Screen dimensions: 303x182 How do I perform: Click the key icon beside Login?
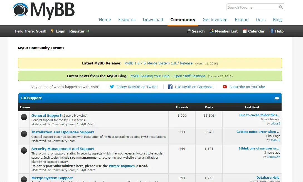(x=52, y=31)
